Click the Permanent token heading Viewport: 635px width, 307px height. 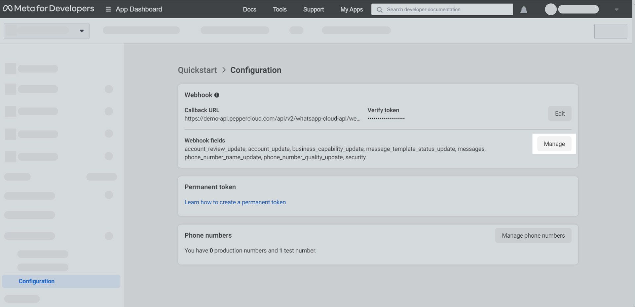(x=210, y=187)
